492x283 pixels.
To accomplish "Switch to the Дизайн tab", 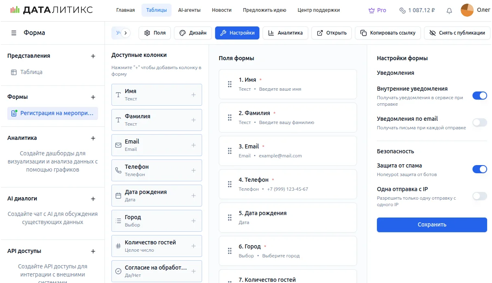I will click(x=193, y=33).
